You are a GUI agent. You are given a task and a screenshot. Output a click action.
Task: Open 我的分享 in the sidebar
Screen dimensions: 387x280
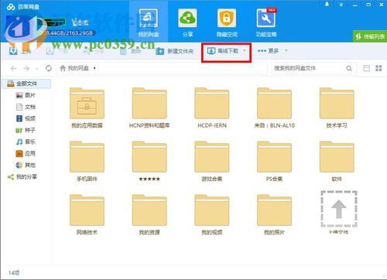(22, 177)
